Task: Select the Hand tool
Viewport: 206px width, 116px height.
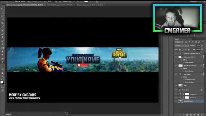Action: 2,73
